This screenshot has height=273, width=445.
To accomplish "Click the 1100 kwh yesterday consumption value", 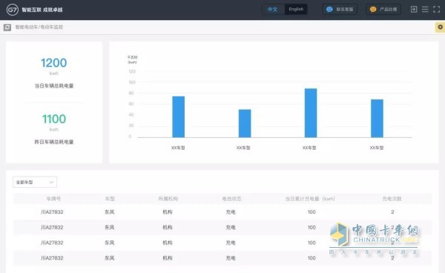I will (54, 119).
